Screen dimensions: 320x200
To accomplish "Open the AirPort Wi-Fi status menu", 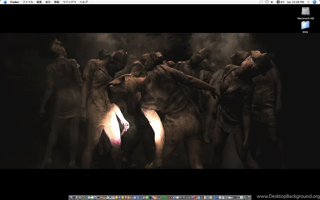I will pos(267,2).
